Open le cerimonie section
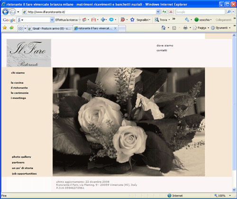The width and height of the screenshot is (237, 199). (19, 93)
